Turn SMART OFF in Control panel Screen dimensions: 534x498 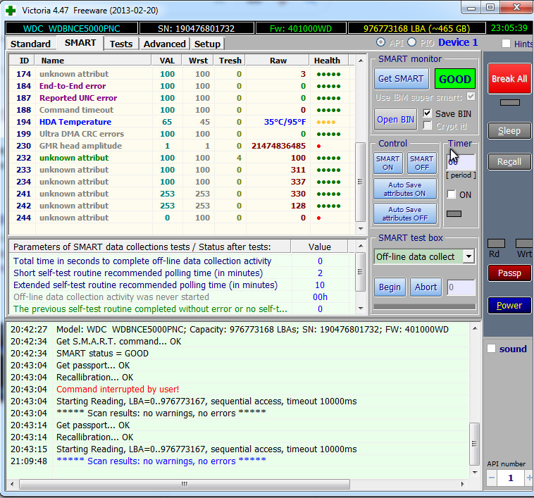[421, 163]
